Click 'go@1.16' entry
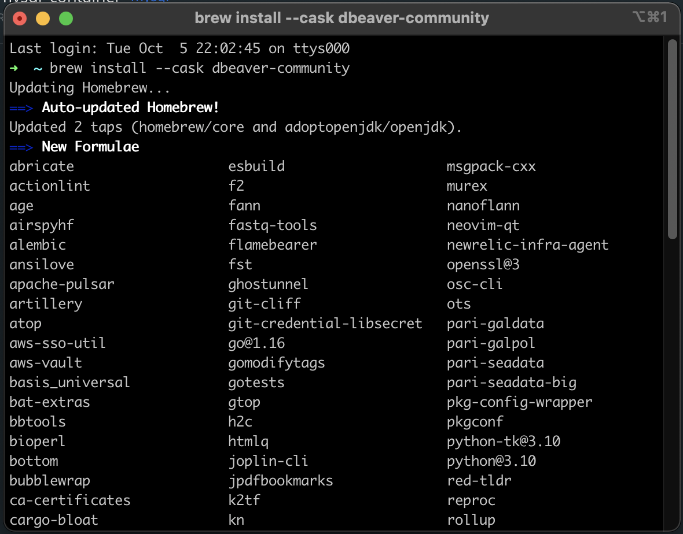This screenshot has height=534, width=683. point(256,343)
